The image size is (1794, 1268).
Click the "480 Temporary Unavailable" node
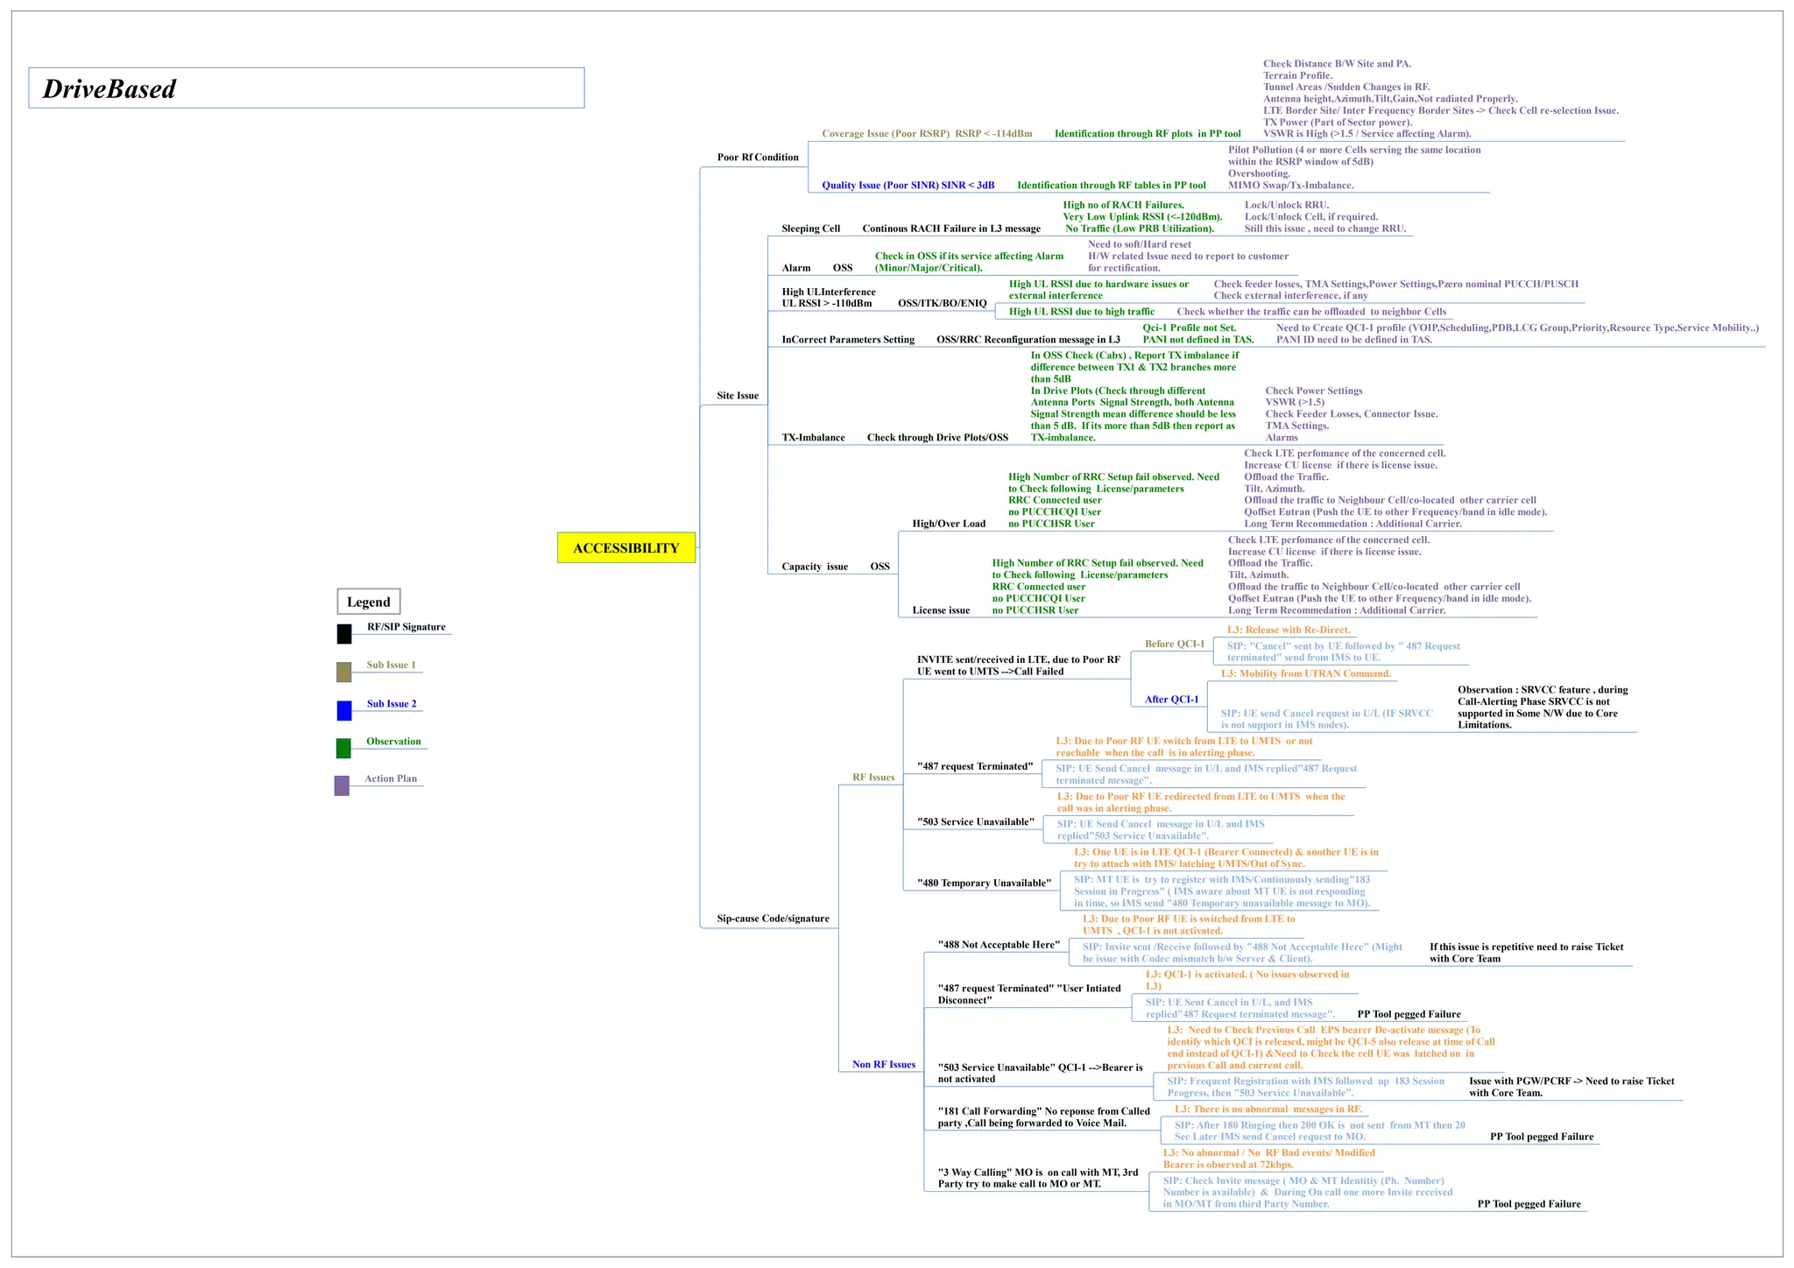983,884
